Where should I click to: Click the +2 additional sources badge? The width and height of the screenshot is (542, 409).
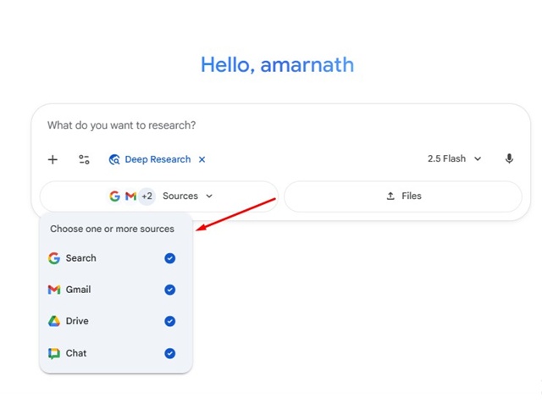pyautogui.click(x=147, y=196)
